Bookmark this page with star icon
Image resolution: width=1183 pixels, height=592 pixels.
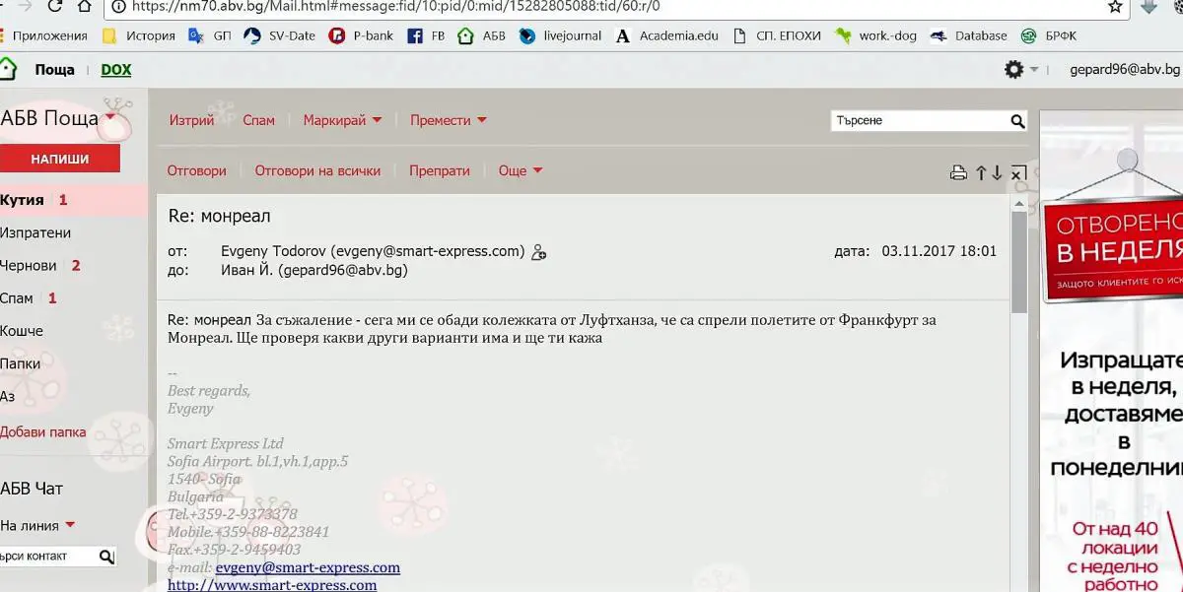point(1115,7)
